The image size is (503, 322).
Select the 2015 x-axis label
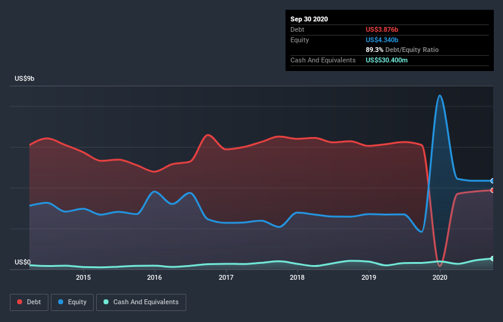83,277
